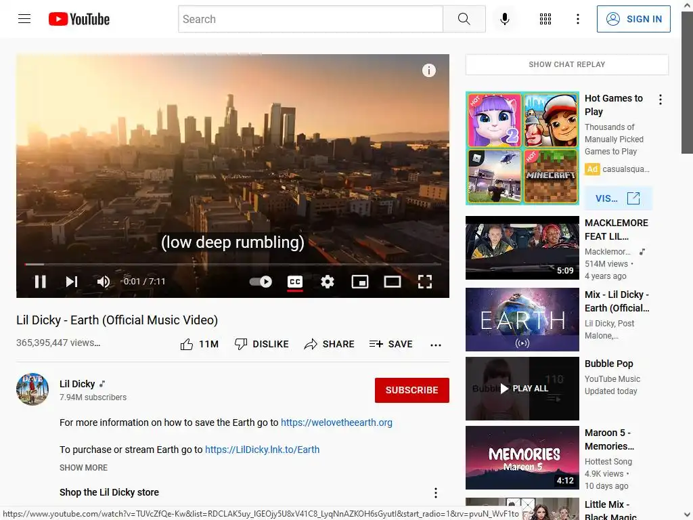
Task: Open Hot Games to Play ad title
Action: coord(613,105)
